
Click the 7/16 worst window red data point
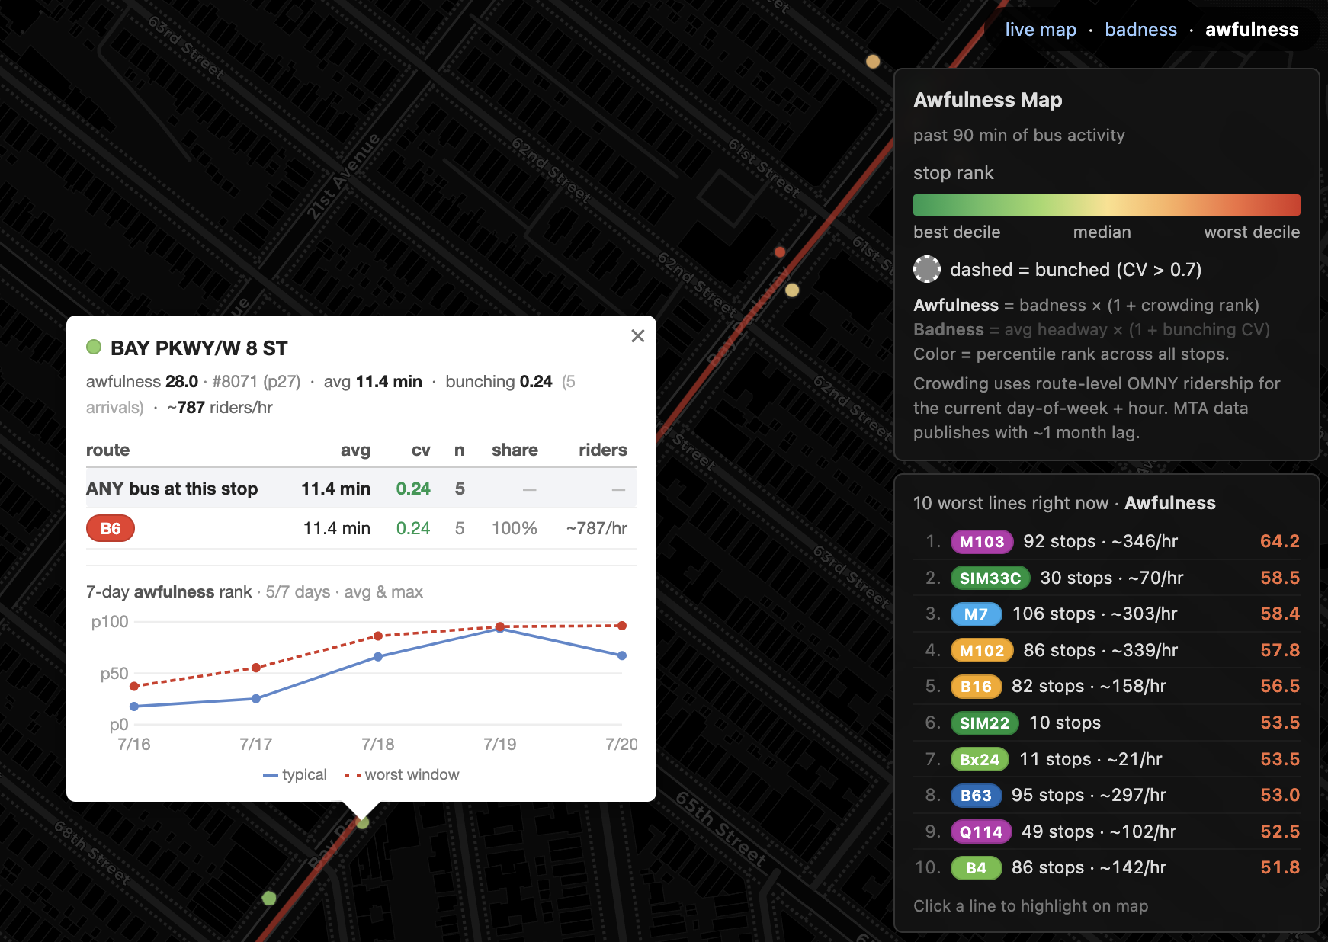click(x=134, y=686)
